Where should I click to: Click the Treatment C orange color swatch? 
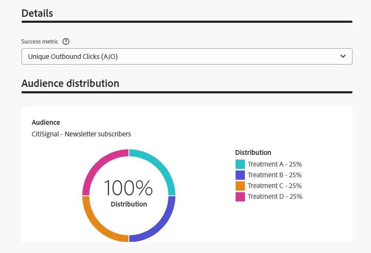click(240, 186)
